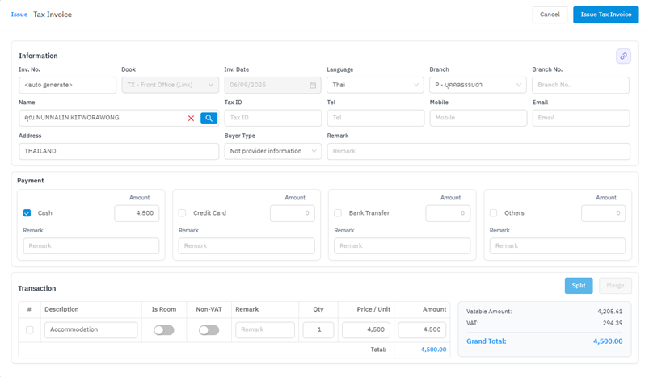
Task: Click the Issue breadcrumb link
Action: coord(19,15)
